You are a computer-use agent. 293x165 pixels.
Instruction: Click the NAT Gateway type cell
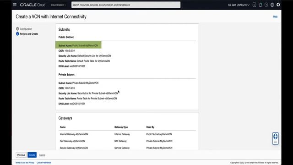tap(120, 141)
